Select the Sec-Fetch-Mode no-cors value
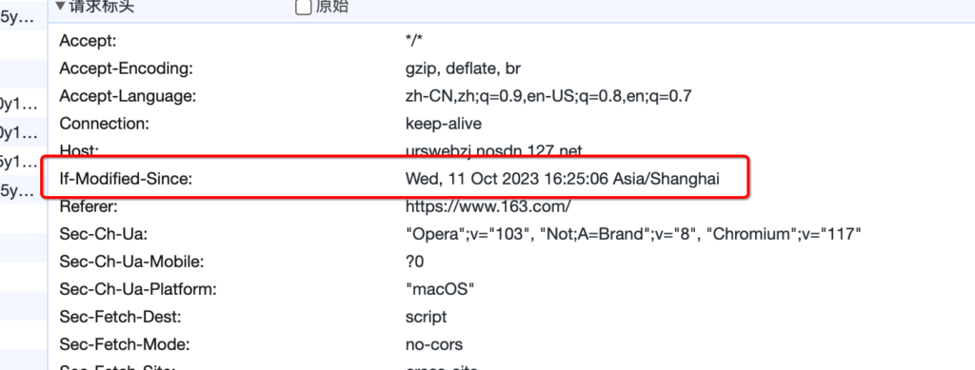The image size is (975, 370). click(x=434, y=344)
